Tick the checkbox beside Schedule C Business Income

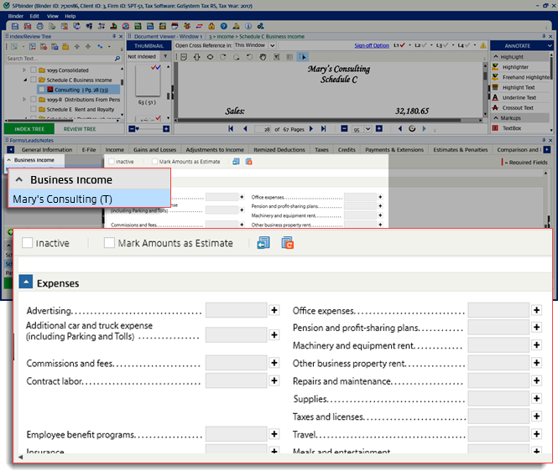(x=33, y=80)
